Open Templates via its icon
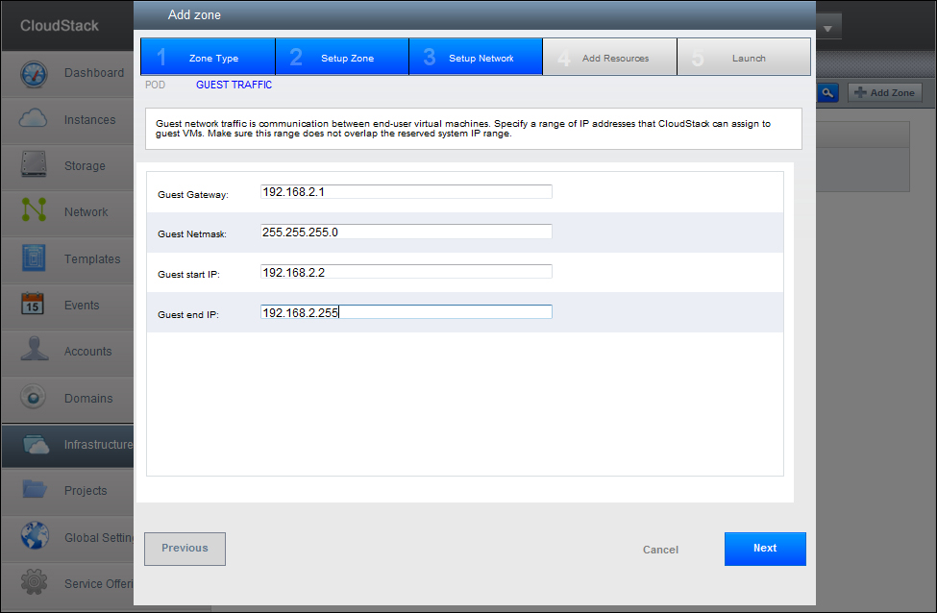The width and height of the screenshot is (937, 613). point(34,258)
